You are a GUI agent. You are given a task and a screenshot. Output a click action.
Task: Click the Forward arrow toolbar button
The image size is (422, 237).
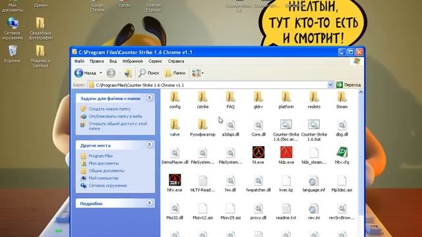pyautogui.click(x=111, y=73)
